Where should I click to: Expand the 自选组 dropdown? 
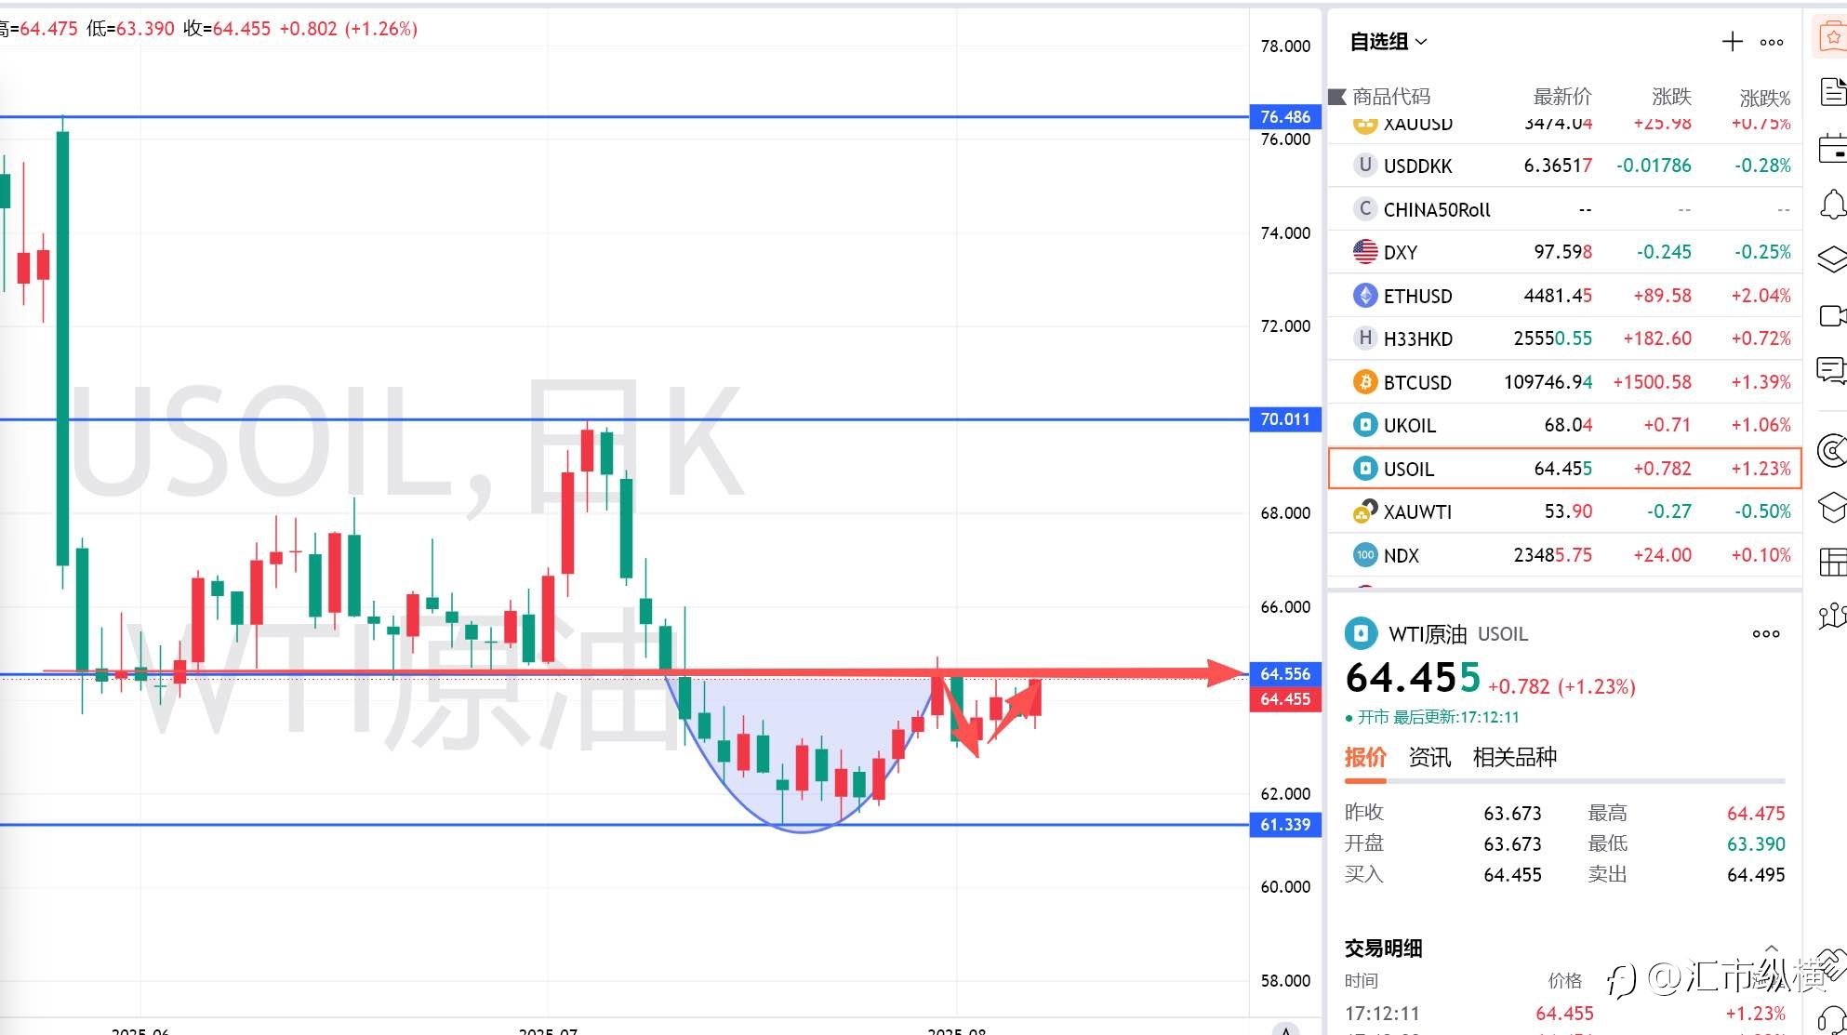[x=1388, y=42]
